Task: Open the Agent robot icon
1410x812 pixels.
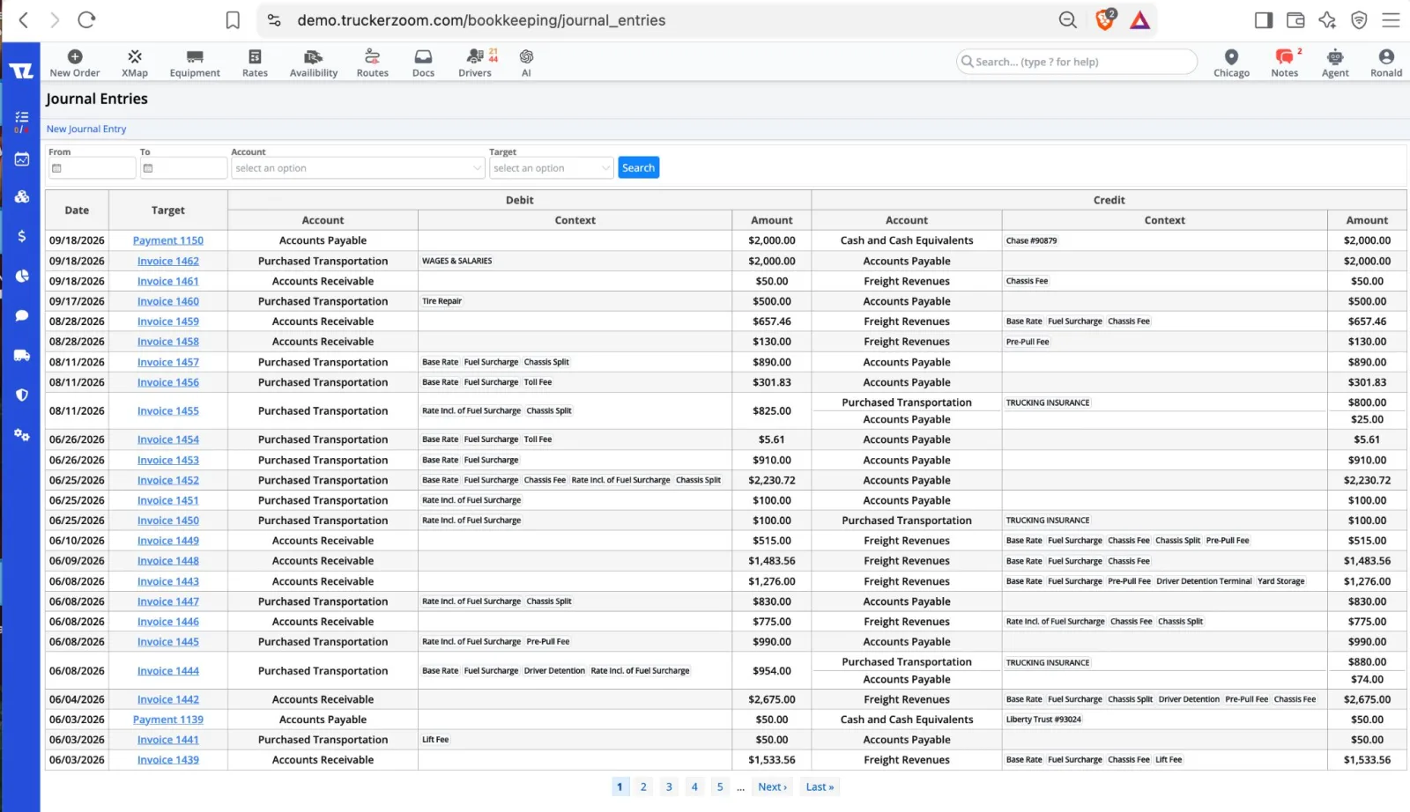Action: point(1335,63)
